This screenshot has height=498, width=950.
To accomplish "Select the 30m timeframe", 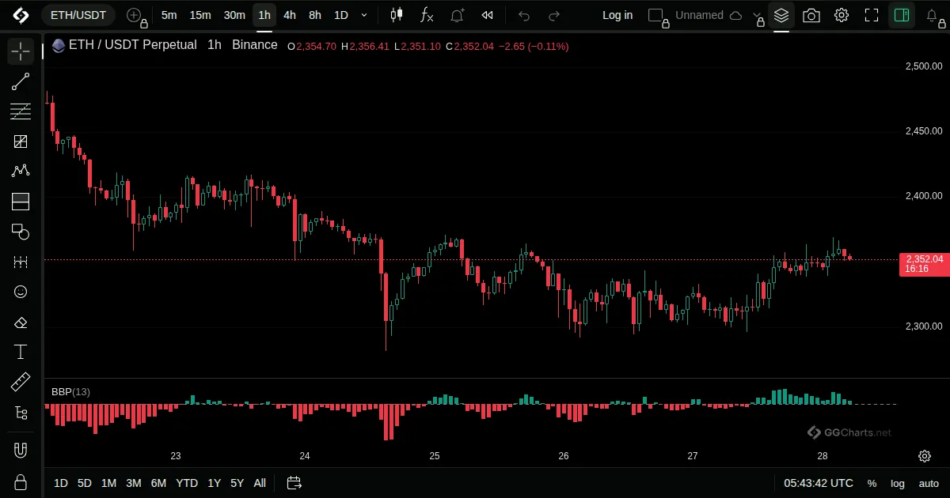I will (x=234, y=15).
